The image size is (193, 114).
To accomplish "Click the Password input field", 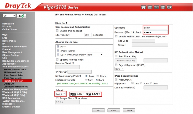I will pyautogui.click(x=155, y=32).
